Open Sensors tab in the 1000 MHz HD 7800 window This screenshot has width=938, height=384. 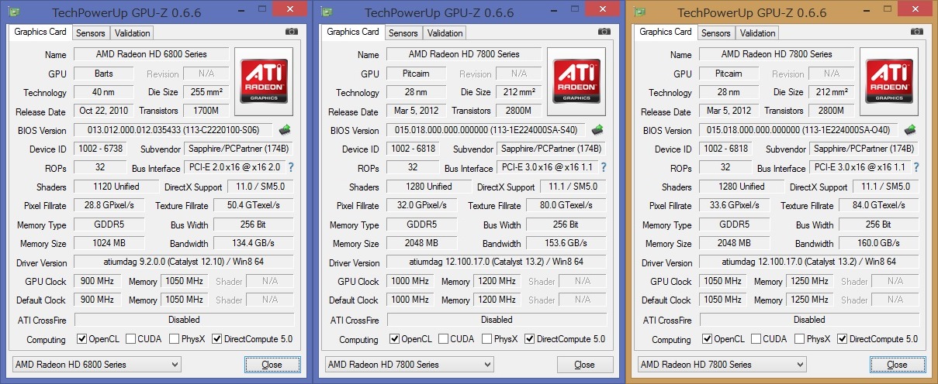(403, 33)
